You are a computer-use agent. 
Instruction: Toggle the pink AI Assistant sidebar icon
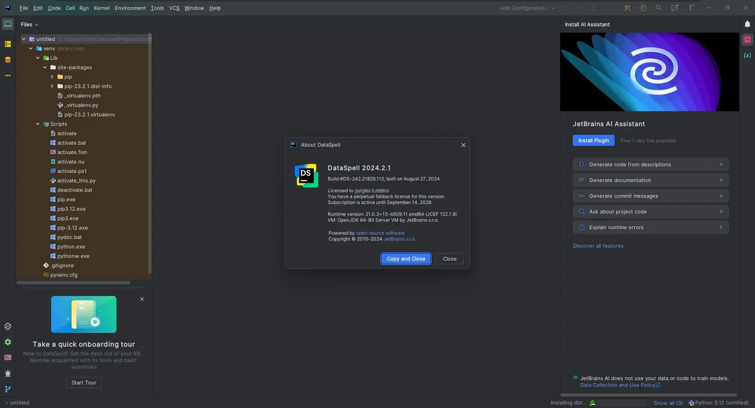tap(748, 40)
